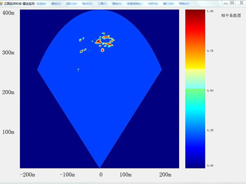Click the app icon in the title bar

(x=2, y=2)
